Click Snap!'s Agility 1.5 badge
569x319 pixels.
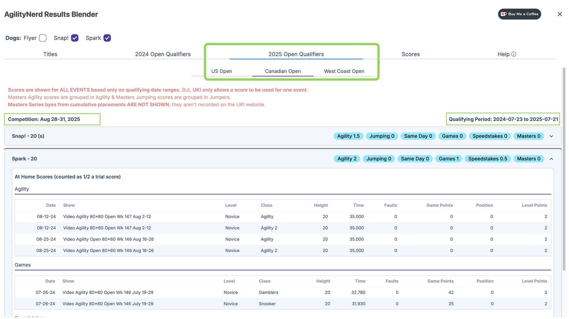click(x=348, y=136)
